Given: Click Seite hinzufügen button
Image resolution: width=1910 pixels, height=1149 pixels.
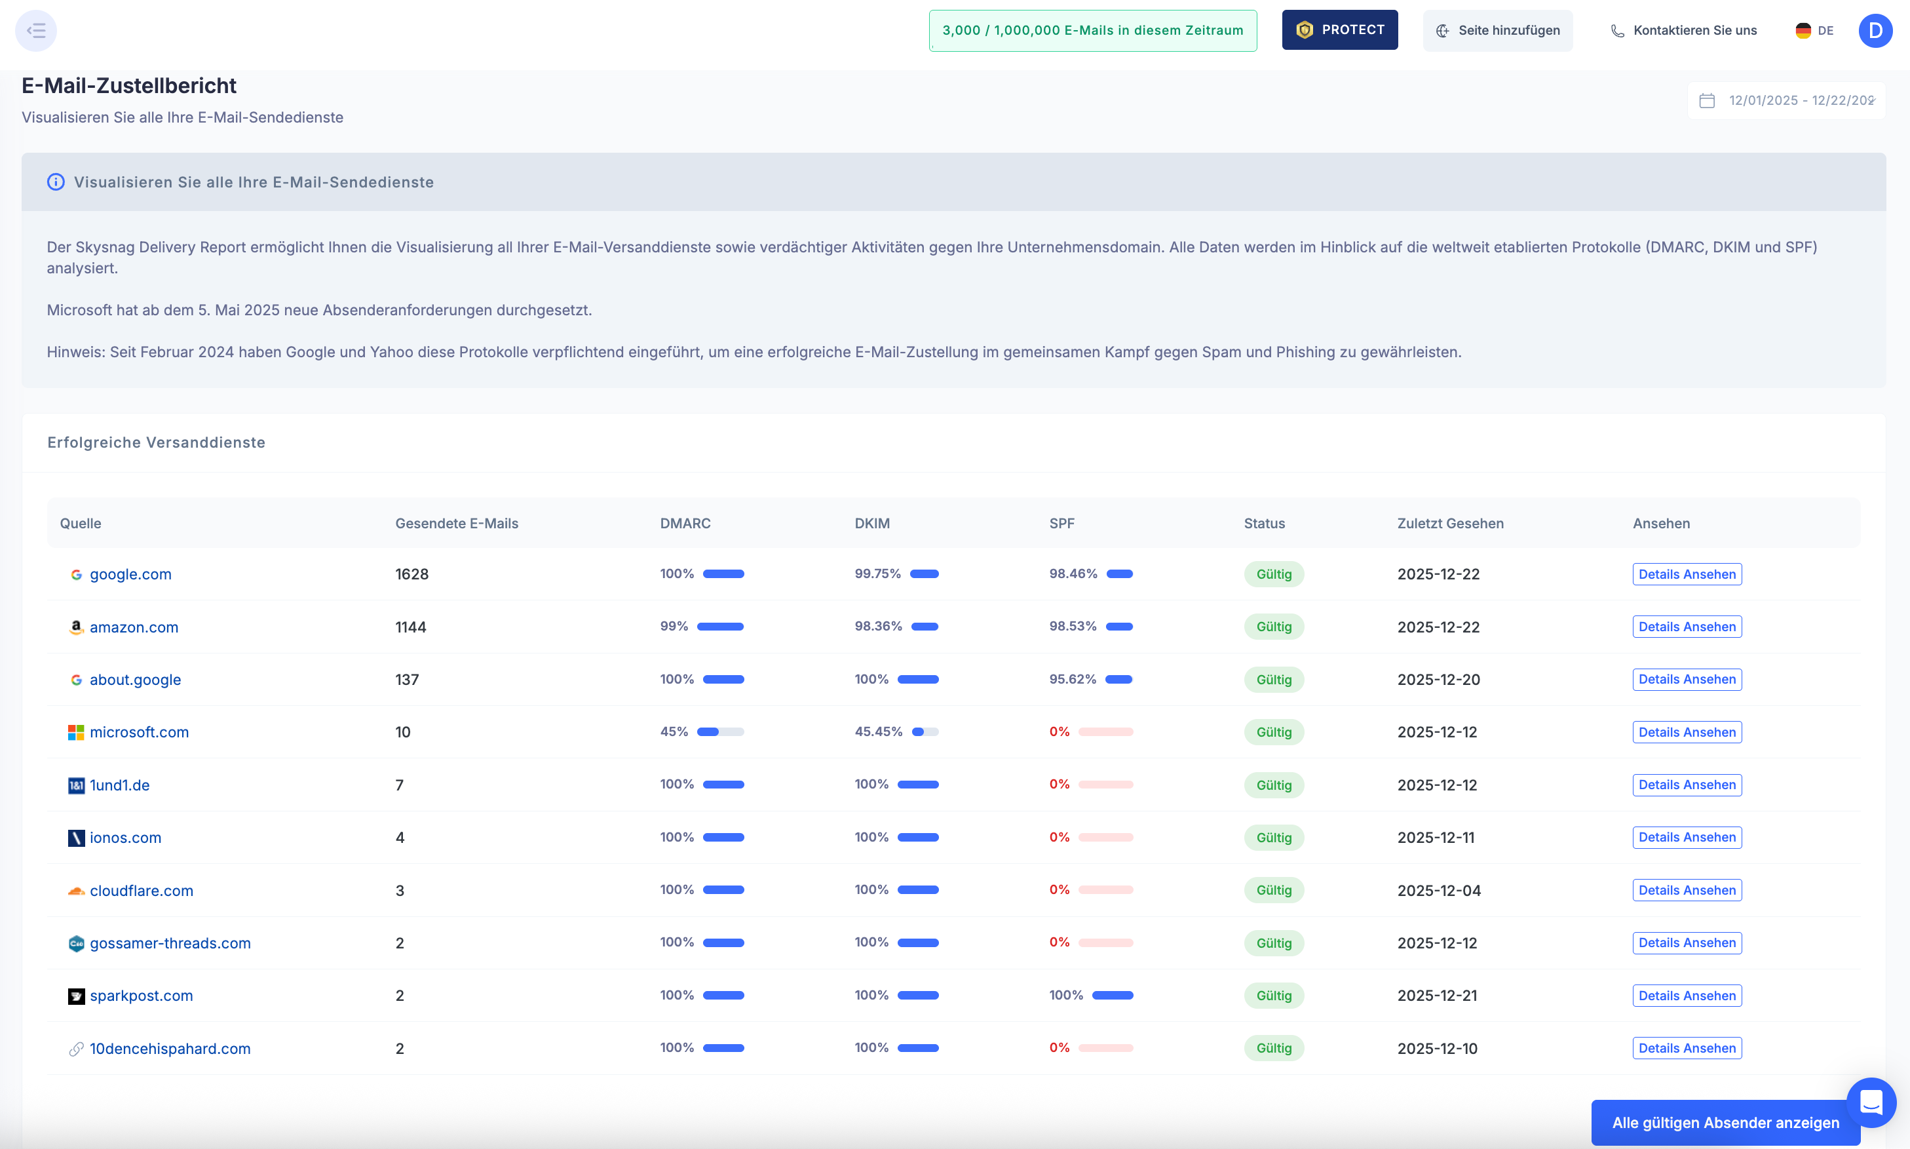Looking at the screenshot, I should (x=1497, y=31).
